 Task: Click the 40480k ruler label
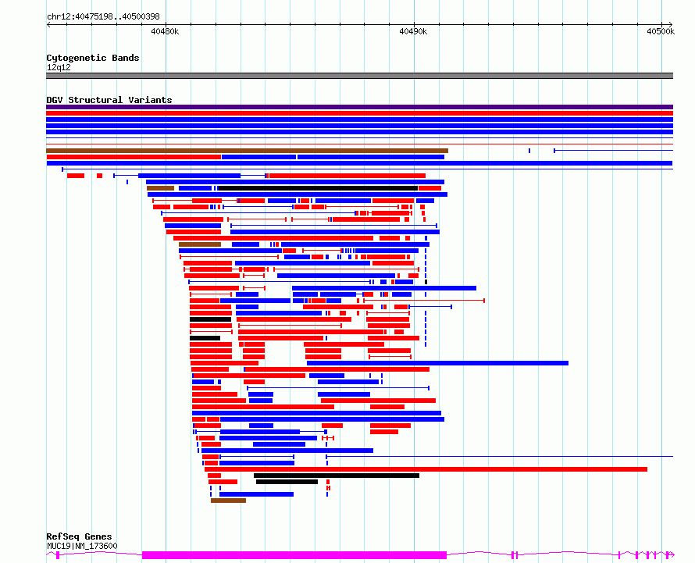165,31
